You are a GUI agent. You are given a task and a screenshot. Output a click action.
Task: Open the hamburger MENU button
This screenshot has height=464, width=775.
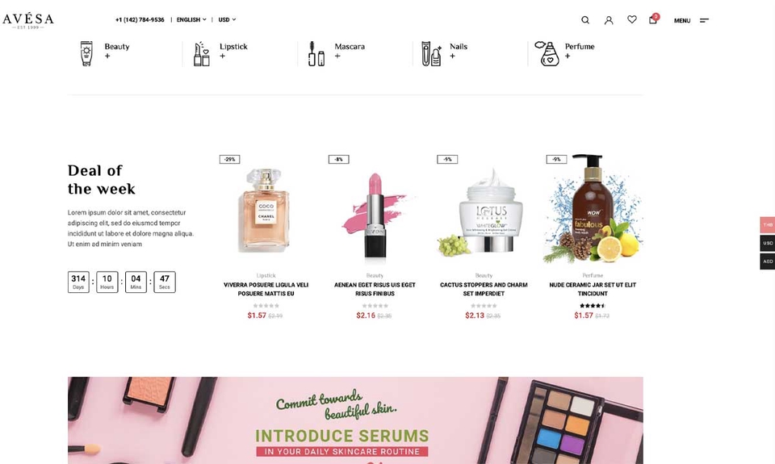coord(692,20)
